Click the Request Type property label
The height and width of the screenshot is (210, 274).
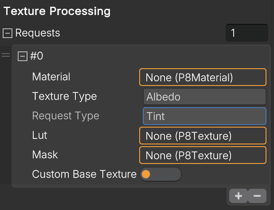pos(66,116)
